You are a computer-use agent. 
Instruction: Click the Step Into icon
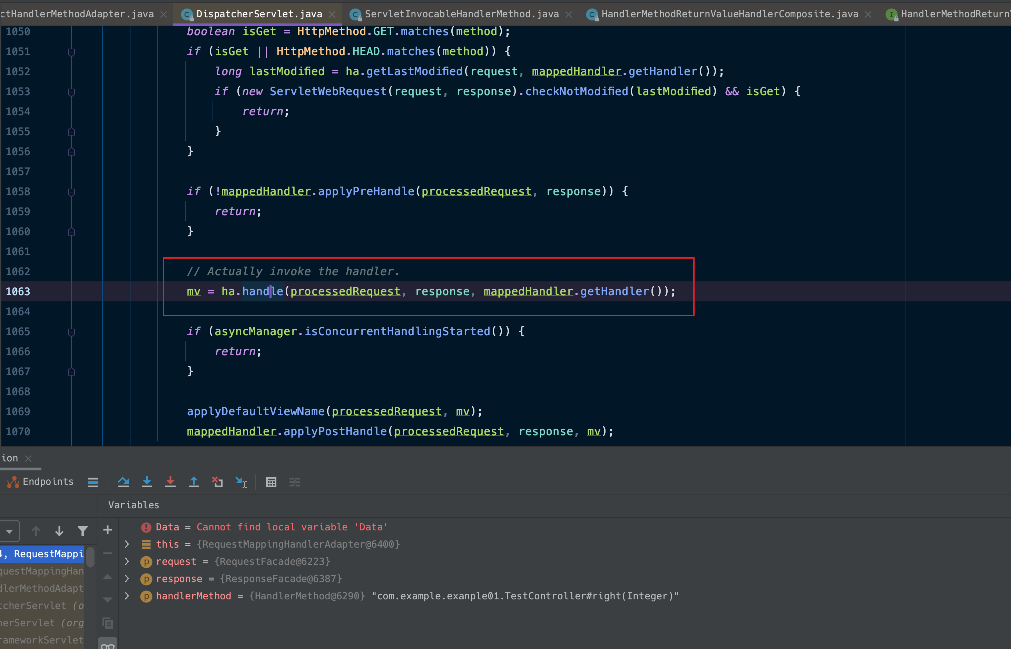pos(147,482)
